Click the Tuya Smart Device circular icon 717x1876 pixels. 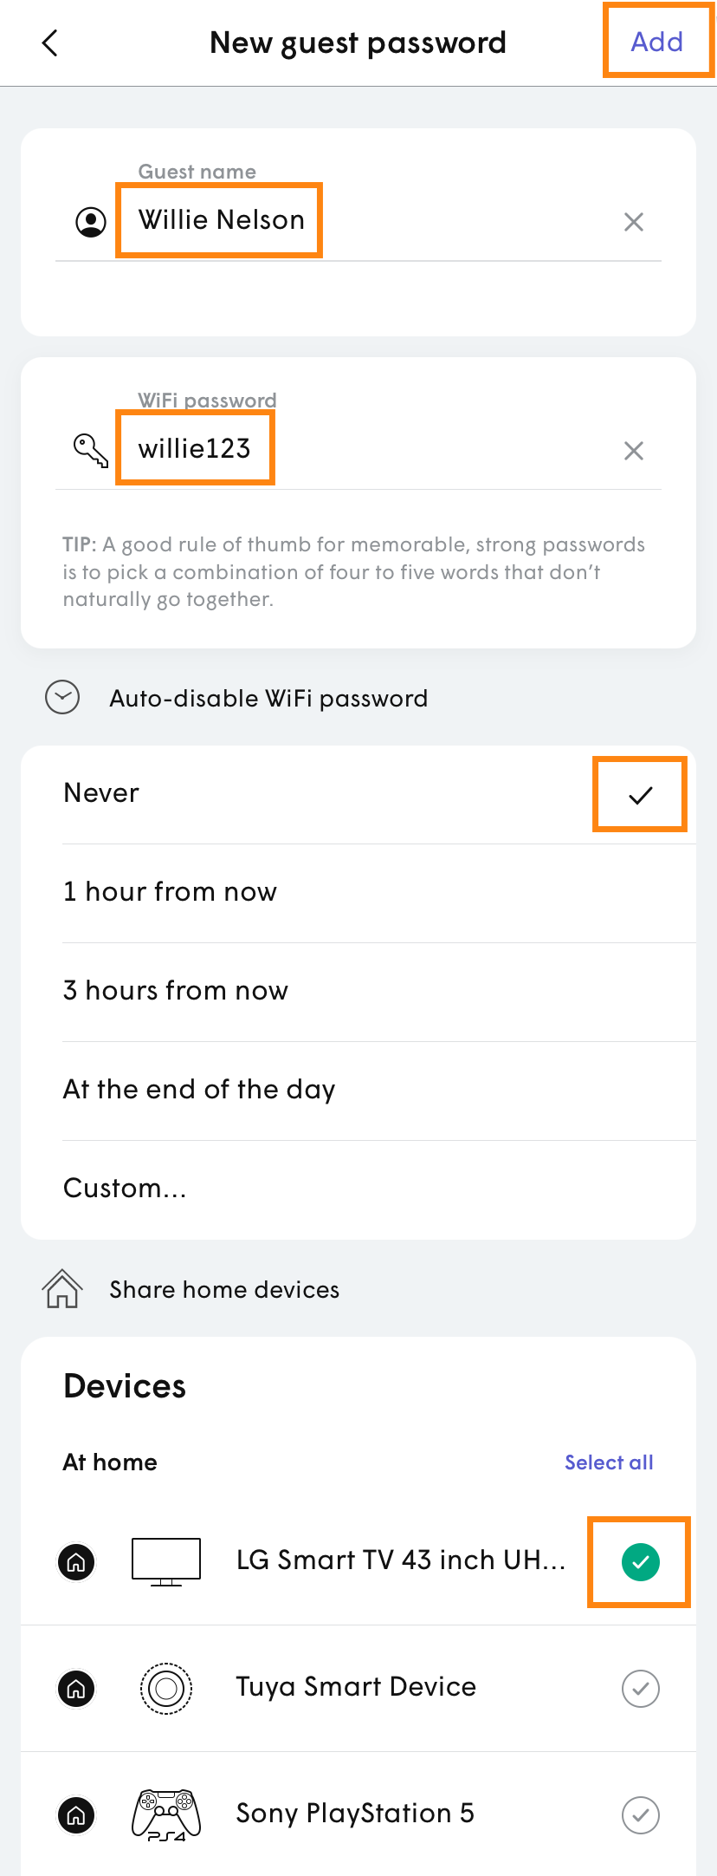pyautogui.click(x=165, y=1688)
